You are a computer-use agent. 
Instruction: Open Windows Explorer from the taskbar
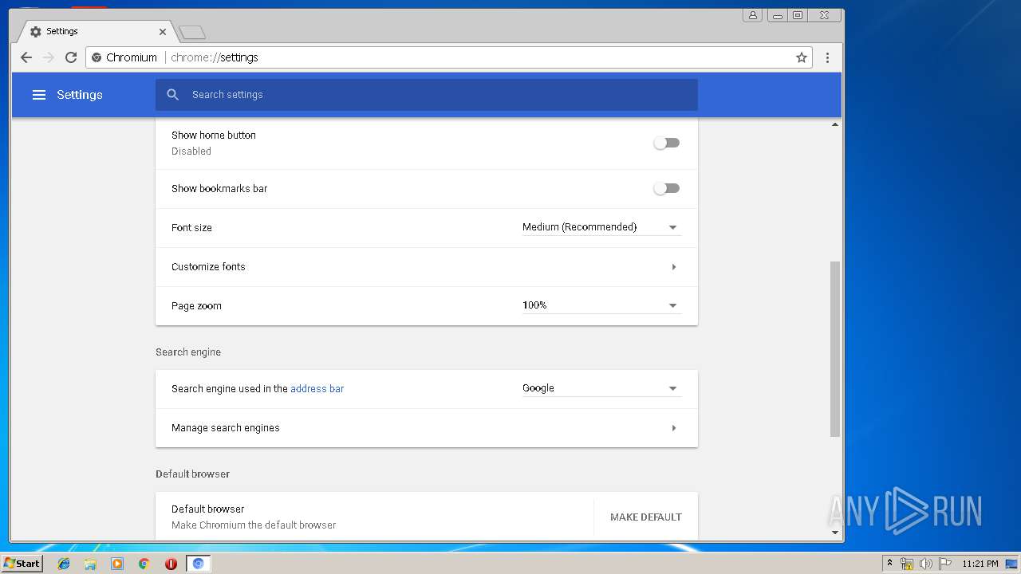pos(90,564)
